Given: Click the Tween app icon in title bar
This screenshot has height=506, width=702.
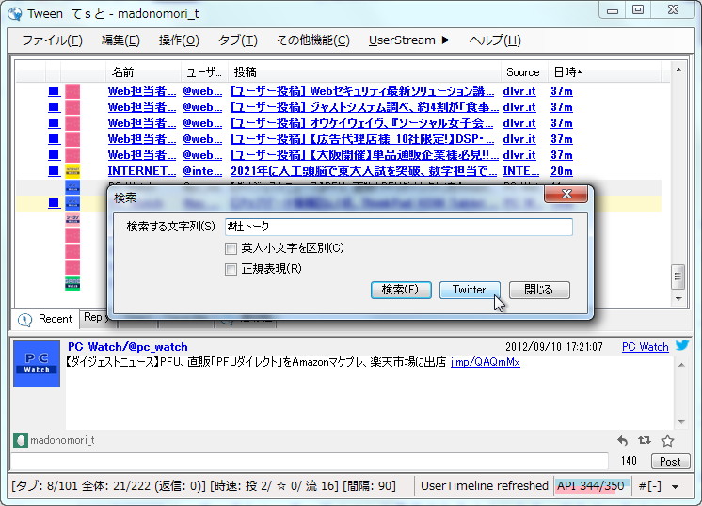Looking at the screenshot, I should (15, 13).
